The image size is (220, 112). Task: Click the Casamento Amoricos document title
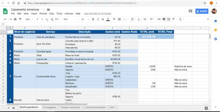pos(25,10)
